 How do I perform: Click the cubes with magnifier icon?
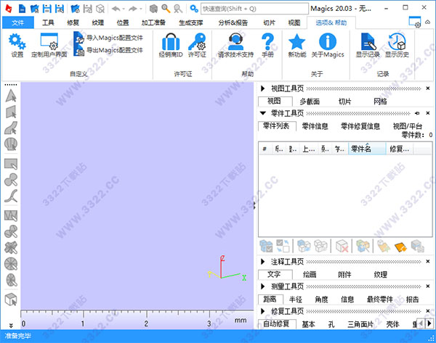point(363,246)
